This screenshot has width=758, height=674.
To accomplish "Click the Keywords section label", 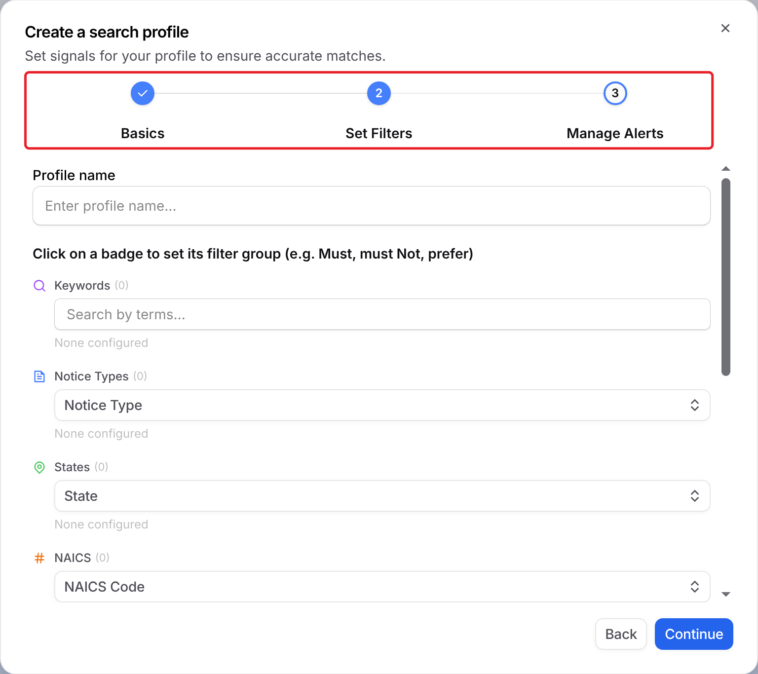I will coord(82,286).
